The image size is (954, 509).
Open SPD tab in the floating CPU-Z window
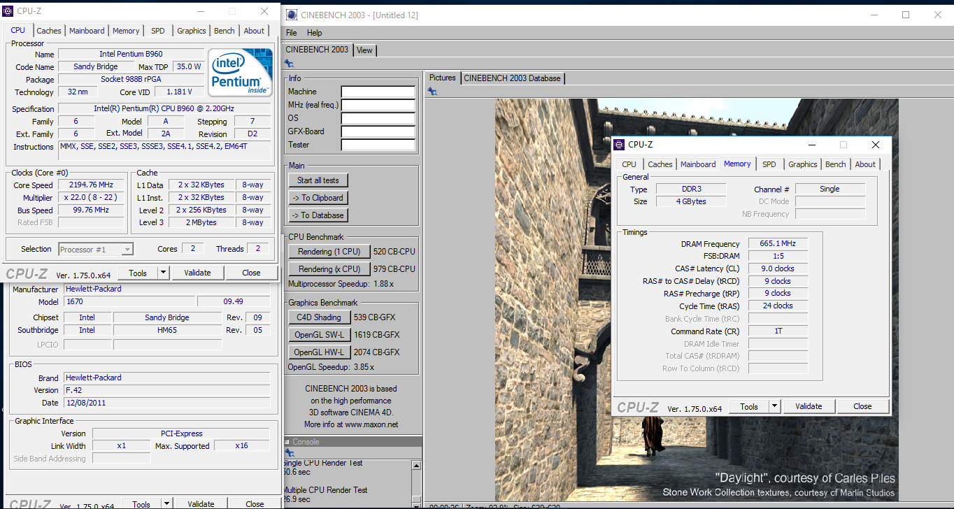pyautogui.click(x=769, y=164)
